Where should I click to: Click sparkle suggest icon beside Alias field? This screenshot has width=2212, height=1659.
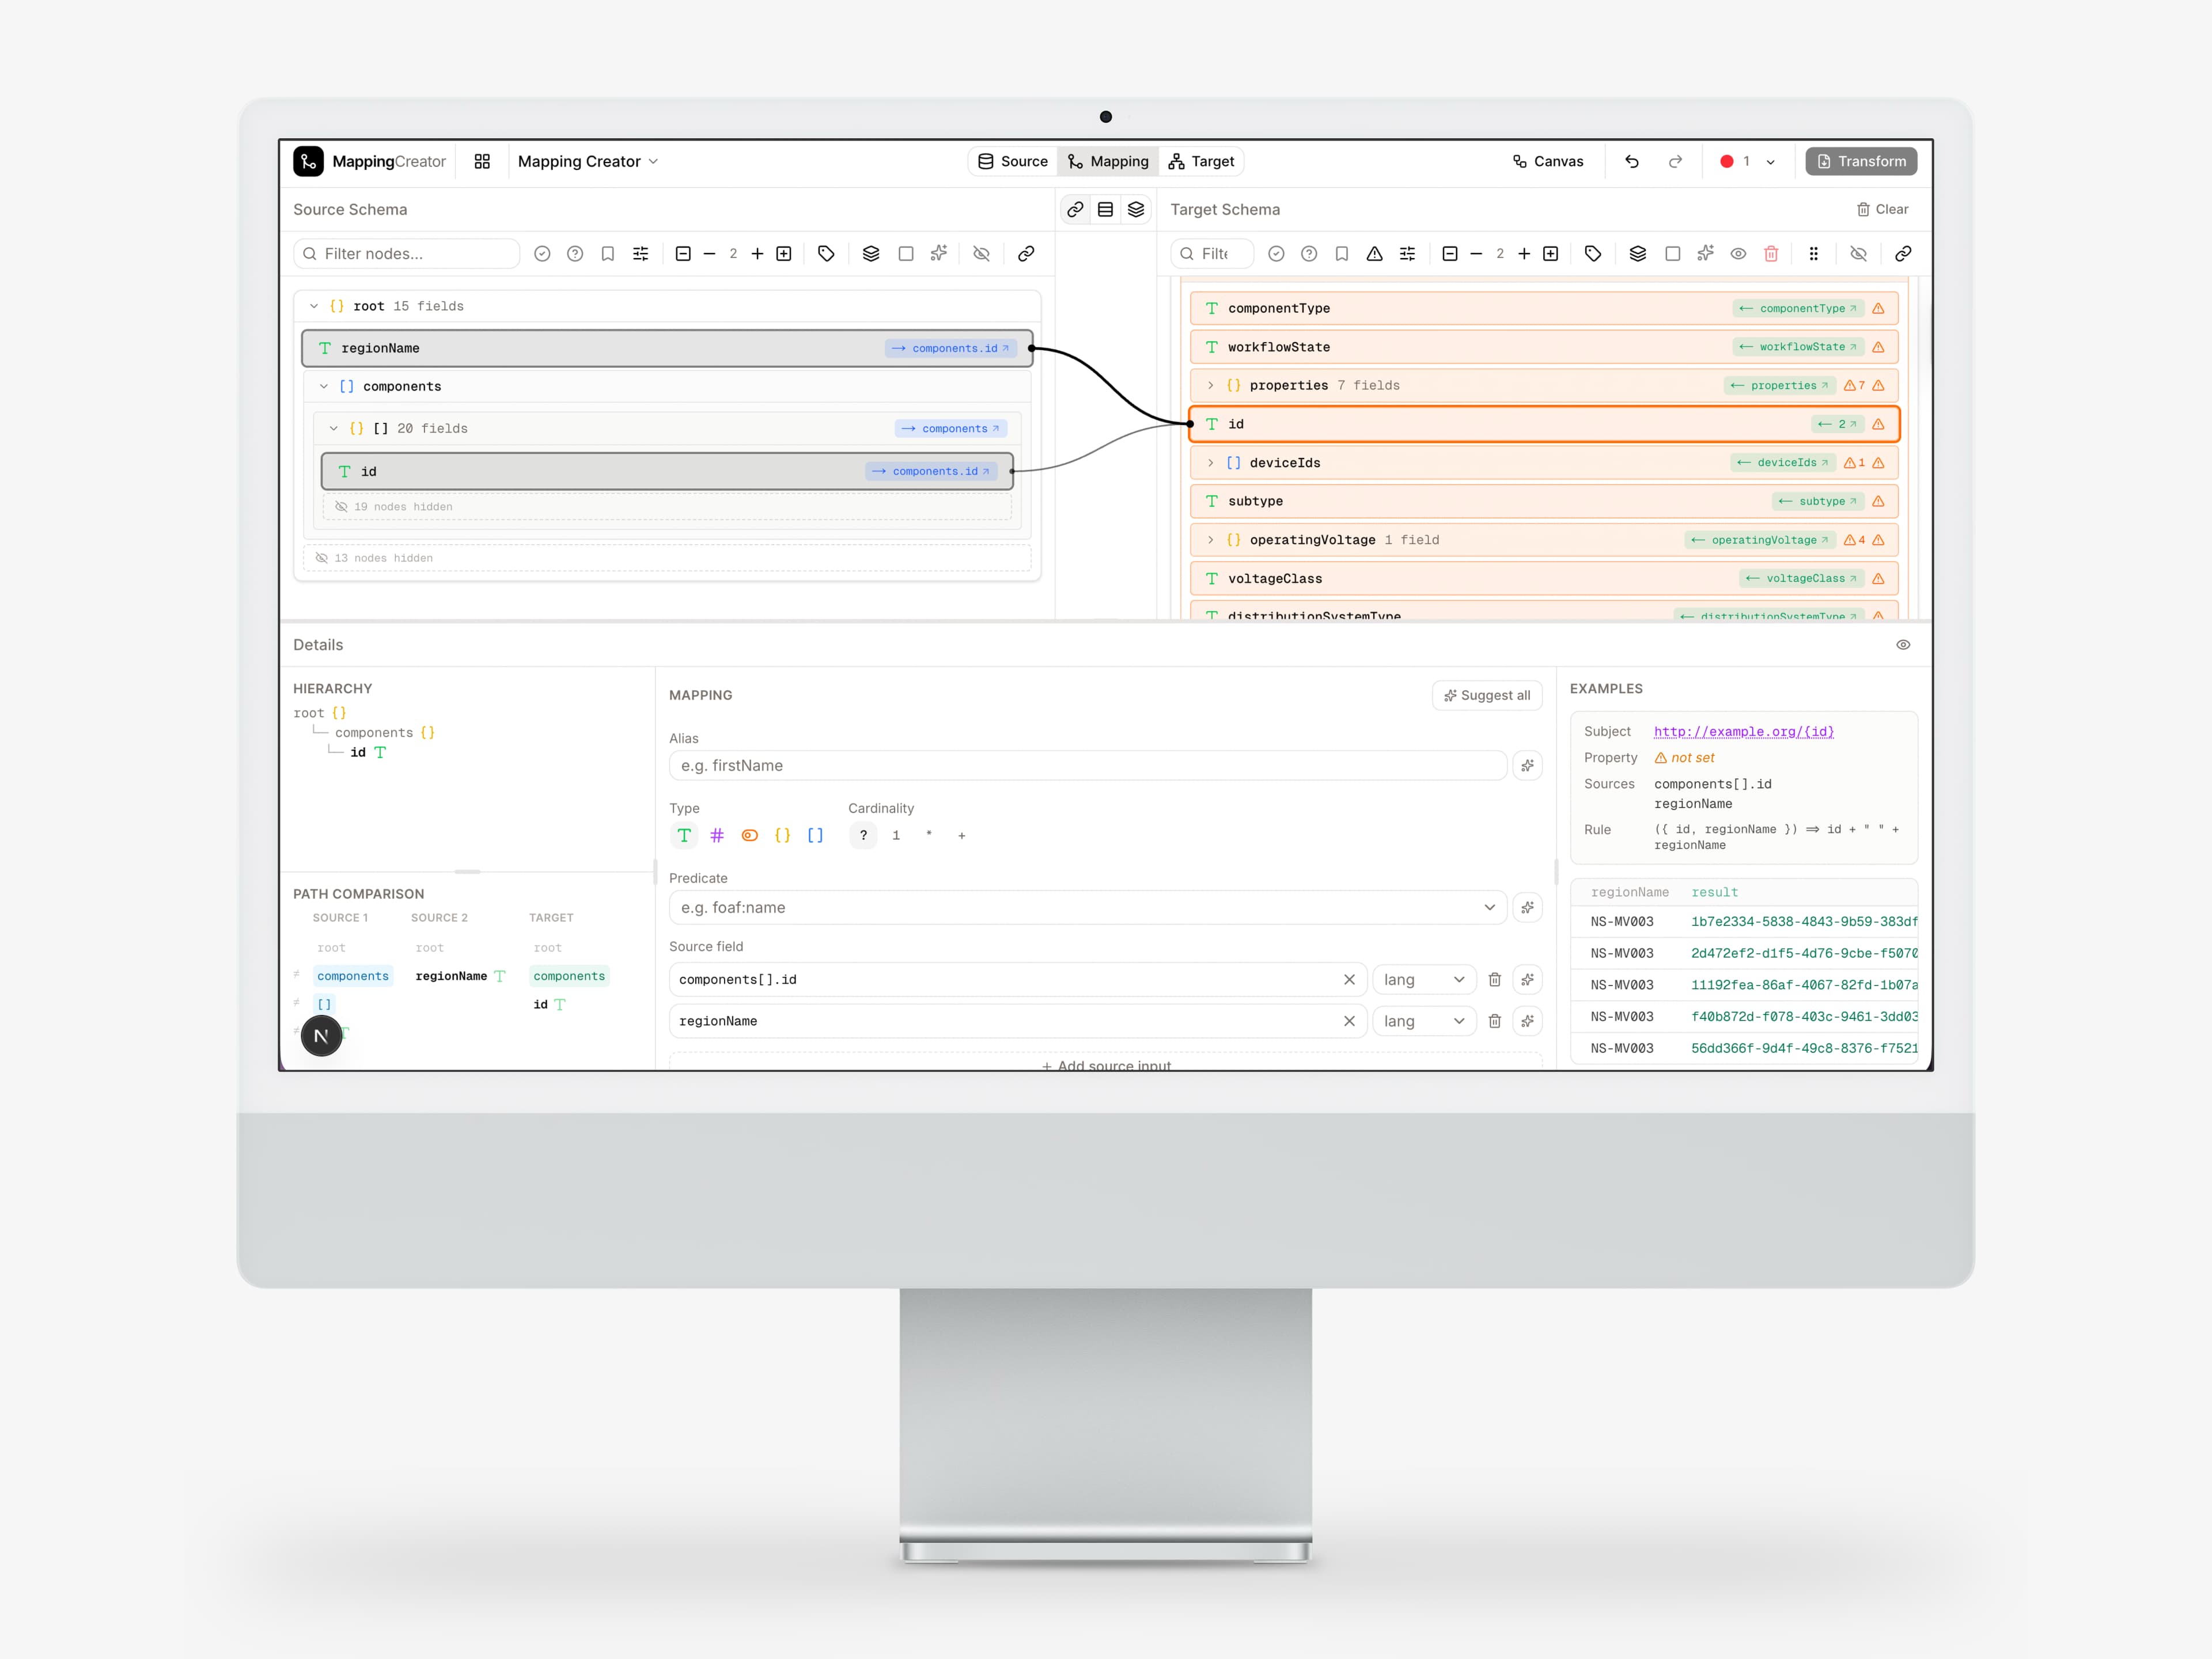tap(1527, 766)
